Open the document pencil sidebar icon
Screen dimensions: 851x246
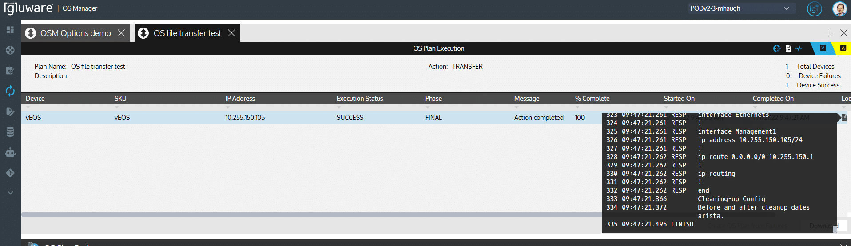tap(10, 111)
